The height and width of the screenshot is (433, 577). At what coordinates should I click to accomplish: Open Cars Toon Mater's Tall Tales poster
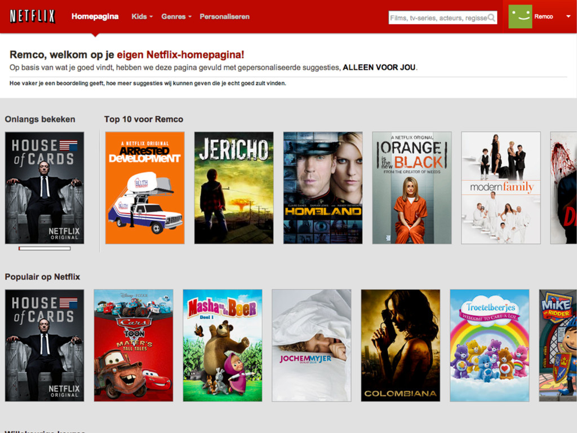tap(134, 346)
